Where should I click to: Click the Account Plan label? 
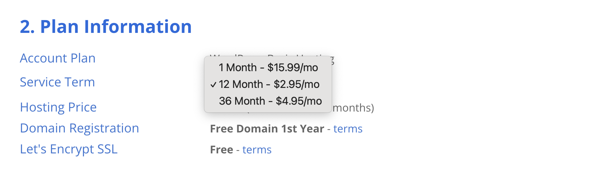58,58
